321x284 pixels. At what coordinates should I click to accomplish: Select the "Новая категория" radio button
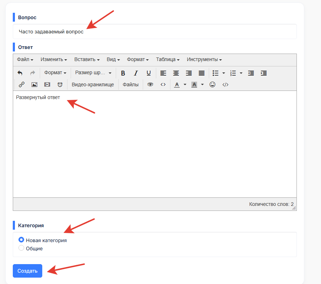tap(21, 240)
